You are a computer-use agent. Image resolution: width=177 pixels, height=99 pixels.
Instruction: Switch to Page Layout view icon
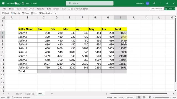[x=144, y=97]
